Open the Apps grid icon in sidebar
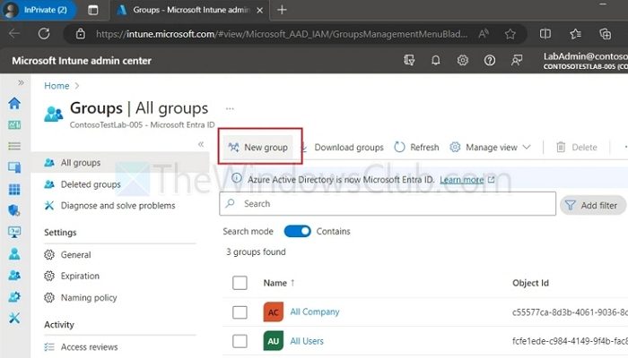The width and height of the screenshot is (628, 358). [x=14, y=189]
